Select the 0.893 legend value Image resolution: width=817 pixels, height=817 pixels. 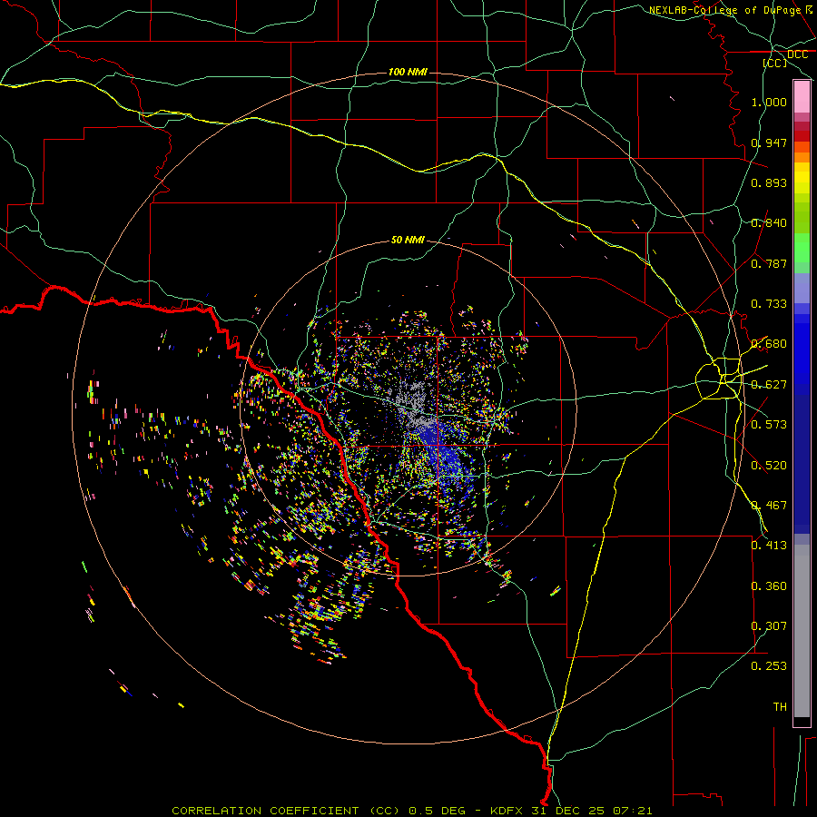click(769, 182)
